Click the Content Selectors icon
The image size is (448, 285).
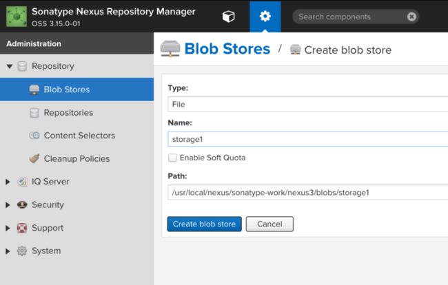34,135
